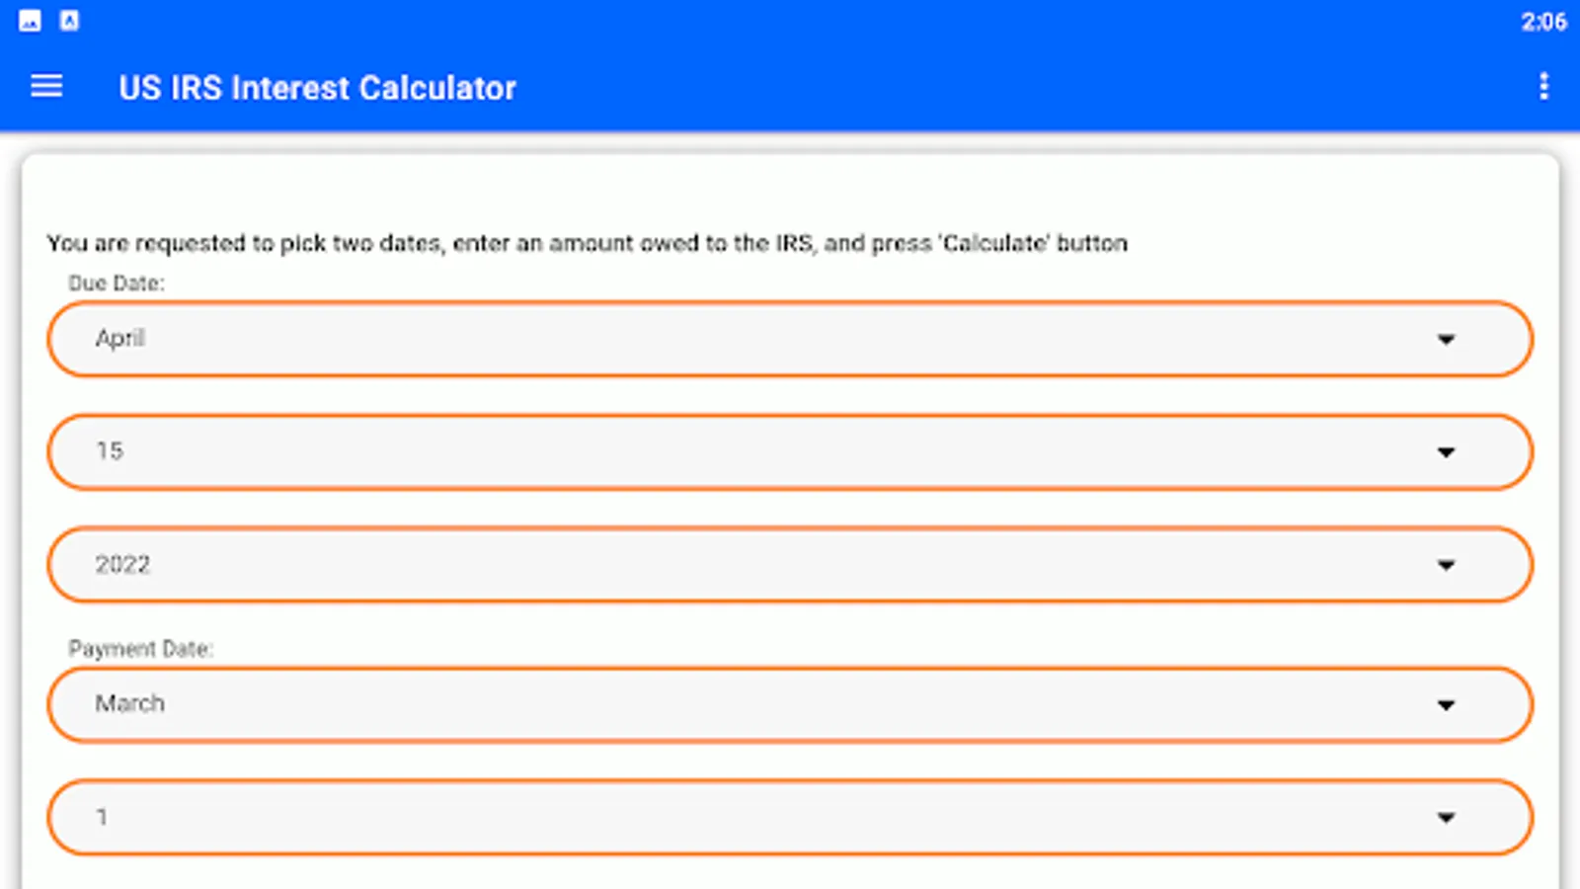1580x889 pixels.
Task: Tap the 2:06 clock in status bar
Action: (x=1542, y=22)
